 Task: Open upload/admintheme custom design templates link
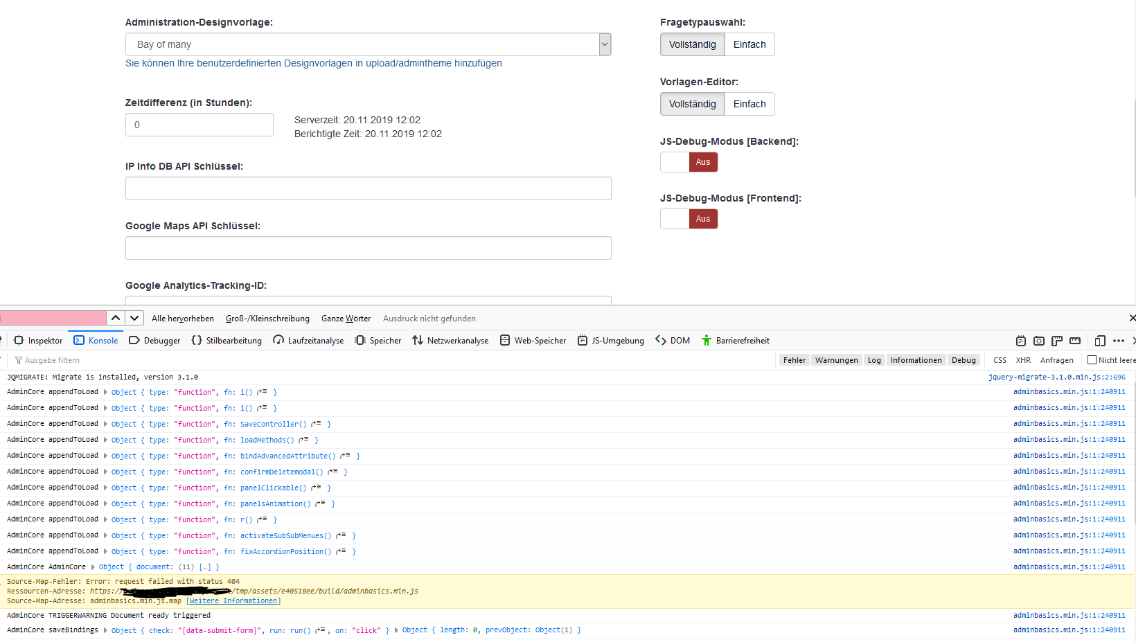click(314, 63)
